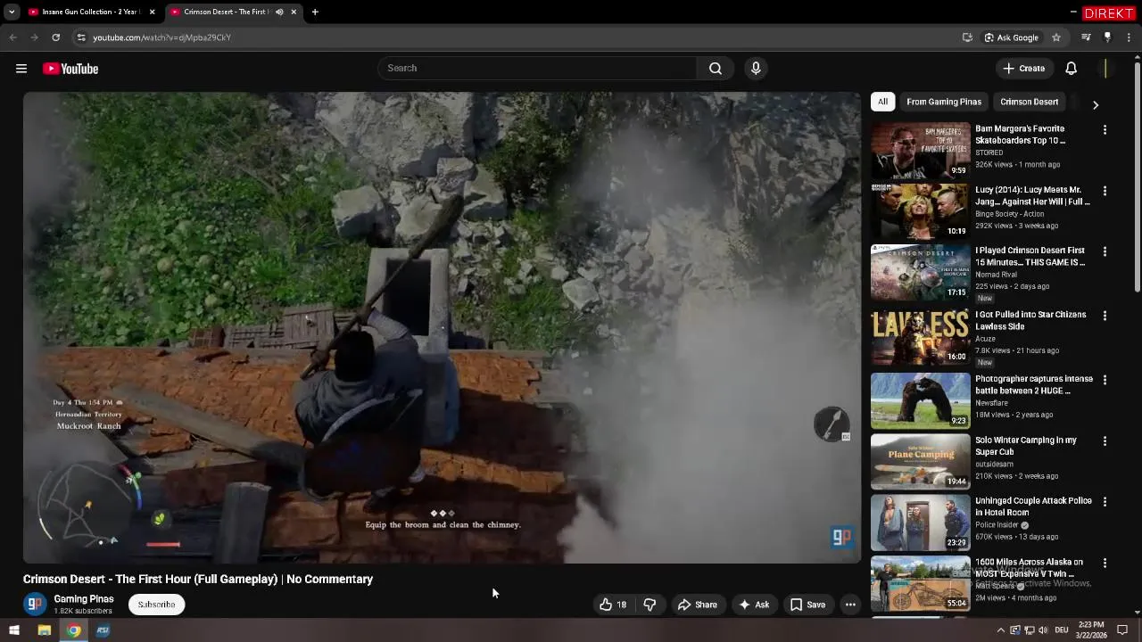1142x642 pixels.
Task: Click the magnifier search button
Action: pos(716,68)
